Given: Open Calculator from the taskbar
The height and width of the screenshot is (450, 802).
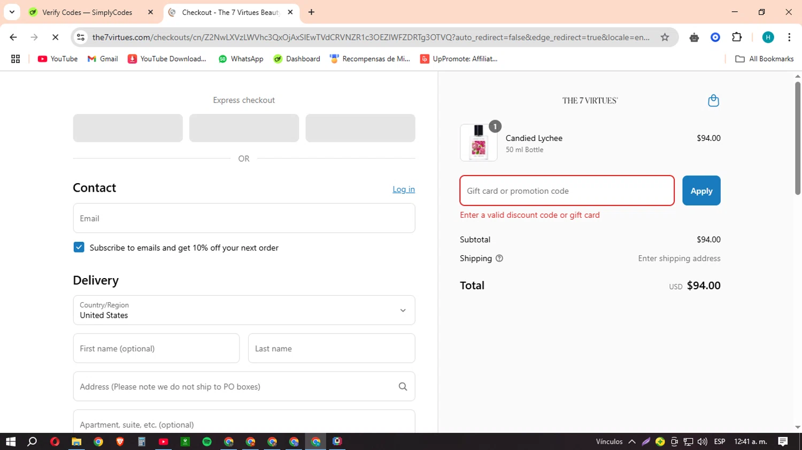Looking at the screenshot, I should 142,441.
